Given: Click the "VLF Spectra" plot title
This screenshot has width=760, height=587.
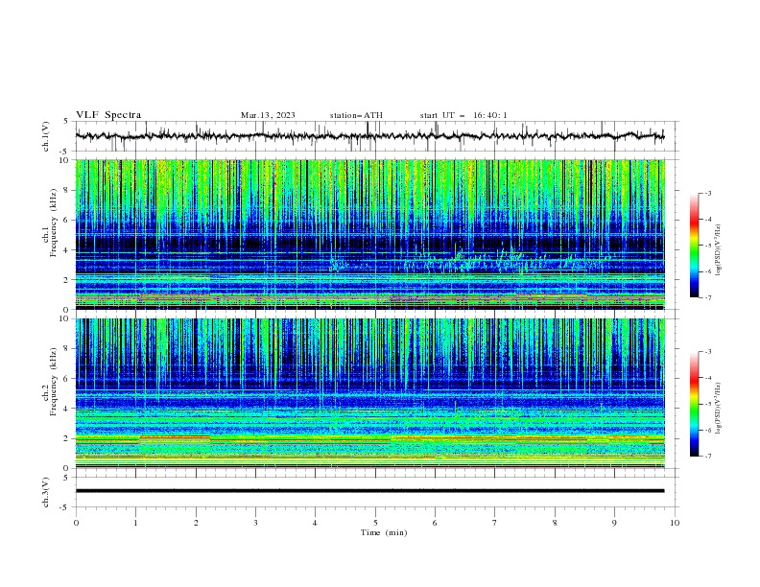Looking at the screenshot, I should pyautogui.click(x=108, y=115).
